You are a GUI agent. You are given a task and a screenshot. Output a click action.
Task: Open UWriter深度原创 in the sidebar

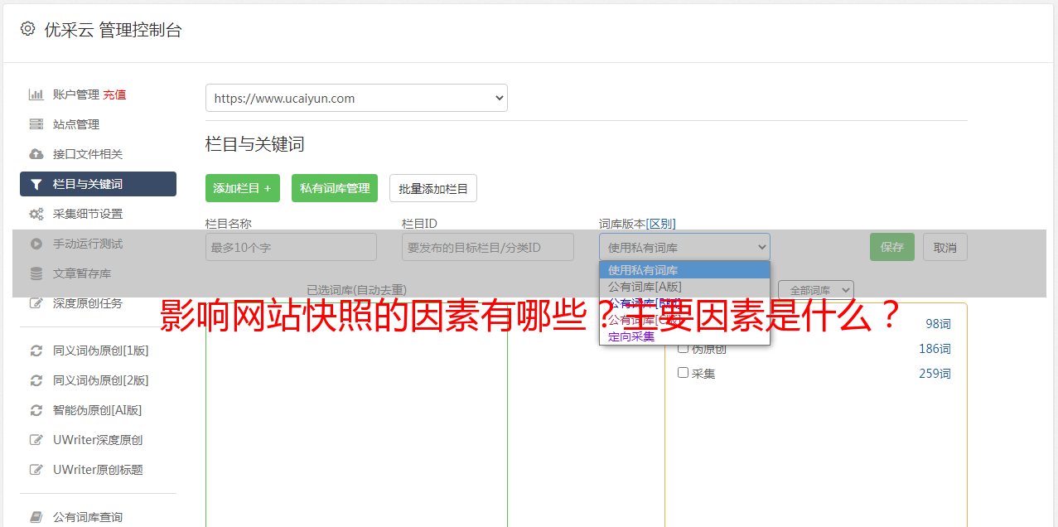coord(98,440)
